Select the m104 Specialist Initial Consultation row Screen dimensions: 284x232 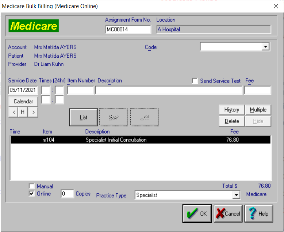click(141, 140)
